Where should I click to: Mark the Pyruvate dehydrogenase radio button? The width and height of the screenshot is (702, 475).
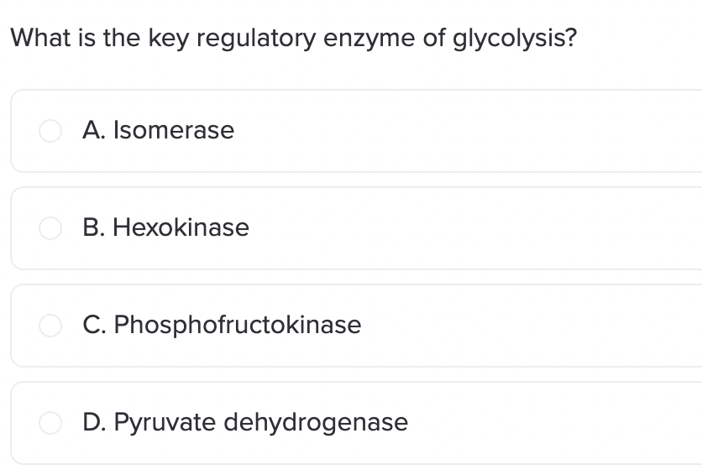(50, 423)
